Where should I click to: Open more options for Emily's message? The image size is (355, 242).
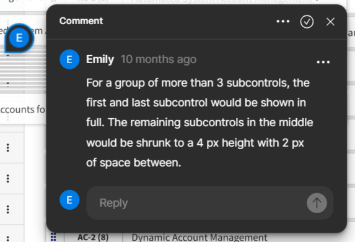click(x=323, y=62)
